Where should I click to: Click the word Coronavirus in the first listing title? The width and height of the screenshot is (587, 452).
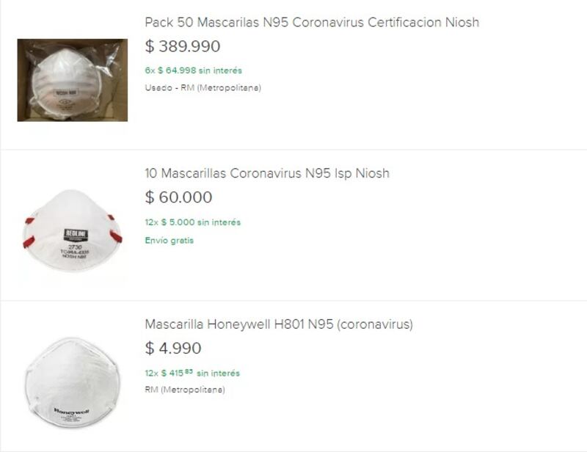(328, 22)
